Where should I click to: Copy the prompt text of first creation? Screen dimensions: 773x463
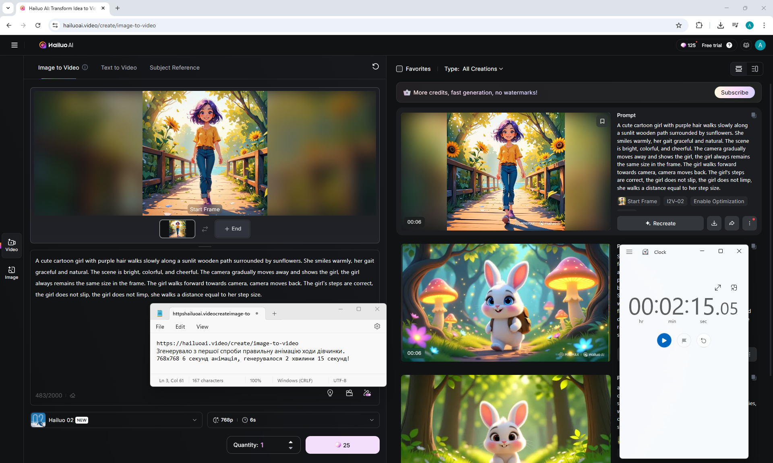(x=754, y=115)
